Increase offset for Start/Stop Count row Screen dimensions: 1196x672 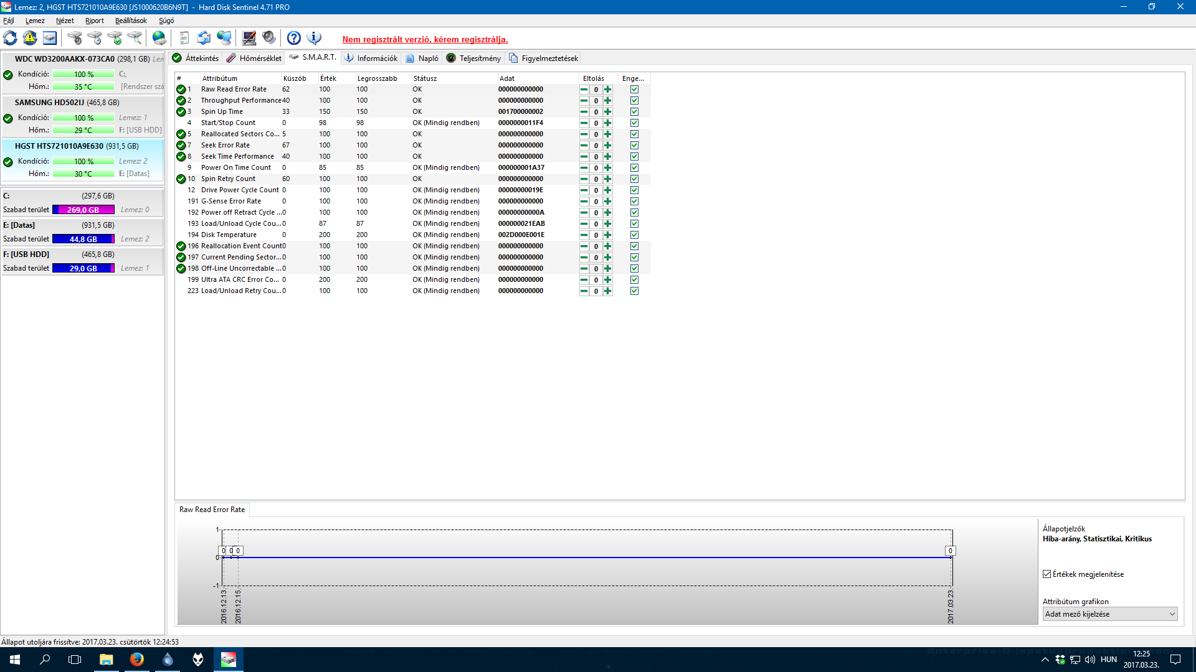(x=608, y=123)
